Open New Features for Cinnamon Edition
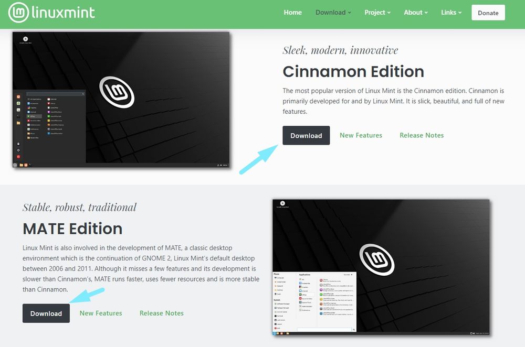The image size is (525, 347). point(361,135)
